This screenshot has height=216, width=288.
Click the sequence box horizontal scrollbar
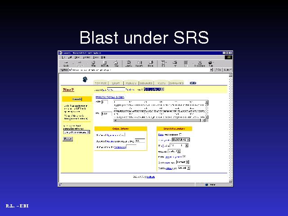click(x=159, y=120)
